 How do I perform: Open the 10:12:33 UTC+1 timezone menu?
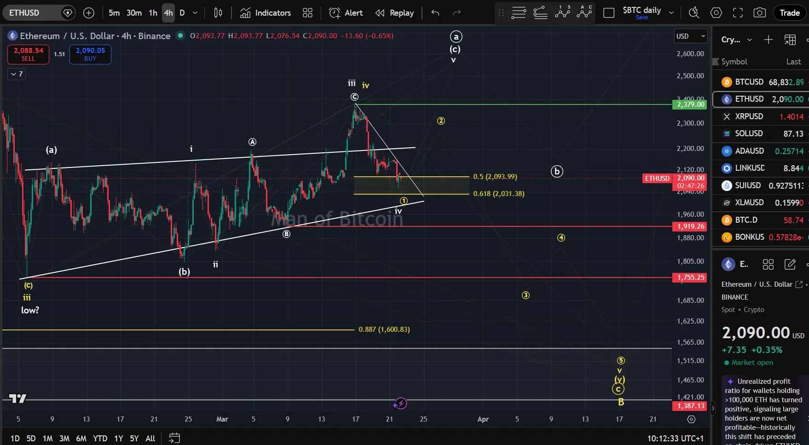pos(676,438)
